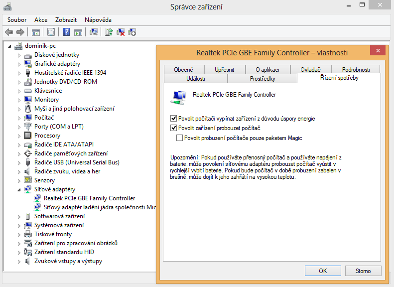Select the Porty (COM a LPT) icon

click(28, 127)
